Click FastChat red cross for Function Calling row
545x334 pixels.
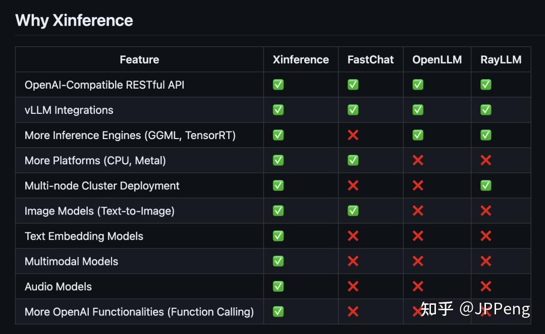pyautogui.click(x=353, y=311)
